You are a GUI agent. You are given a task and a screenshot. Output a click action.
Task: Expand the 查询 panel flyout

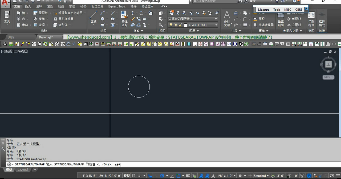coord(263,31)
